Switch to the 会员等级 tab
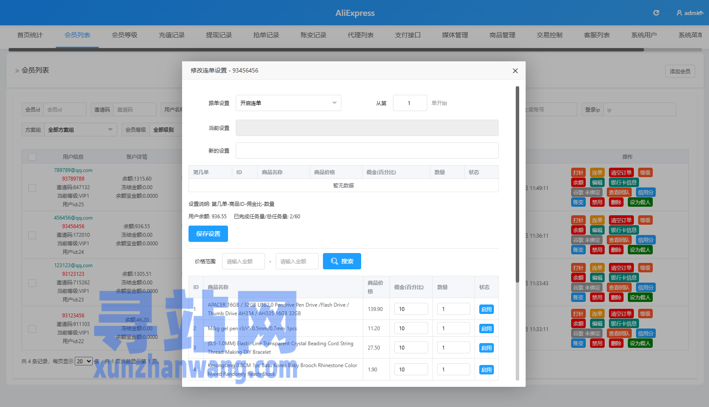Screen dimensions: 709x407 point(125,35)
